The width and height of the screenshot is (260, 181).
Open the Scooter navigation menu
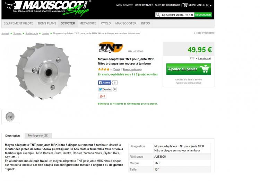(x=68, y=23)
